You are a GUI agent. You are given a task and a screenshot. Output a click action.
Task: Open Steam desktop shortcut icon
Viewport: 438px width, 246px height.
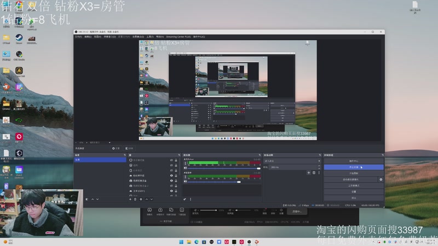(x=19, y=39)
